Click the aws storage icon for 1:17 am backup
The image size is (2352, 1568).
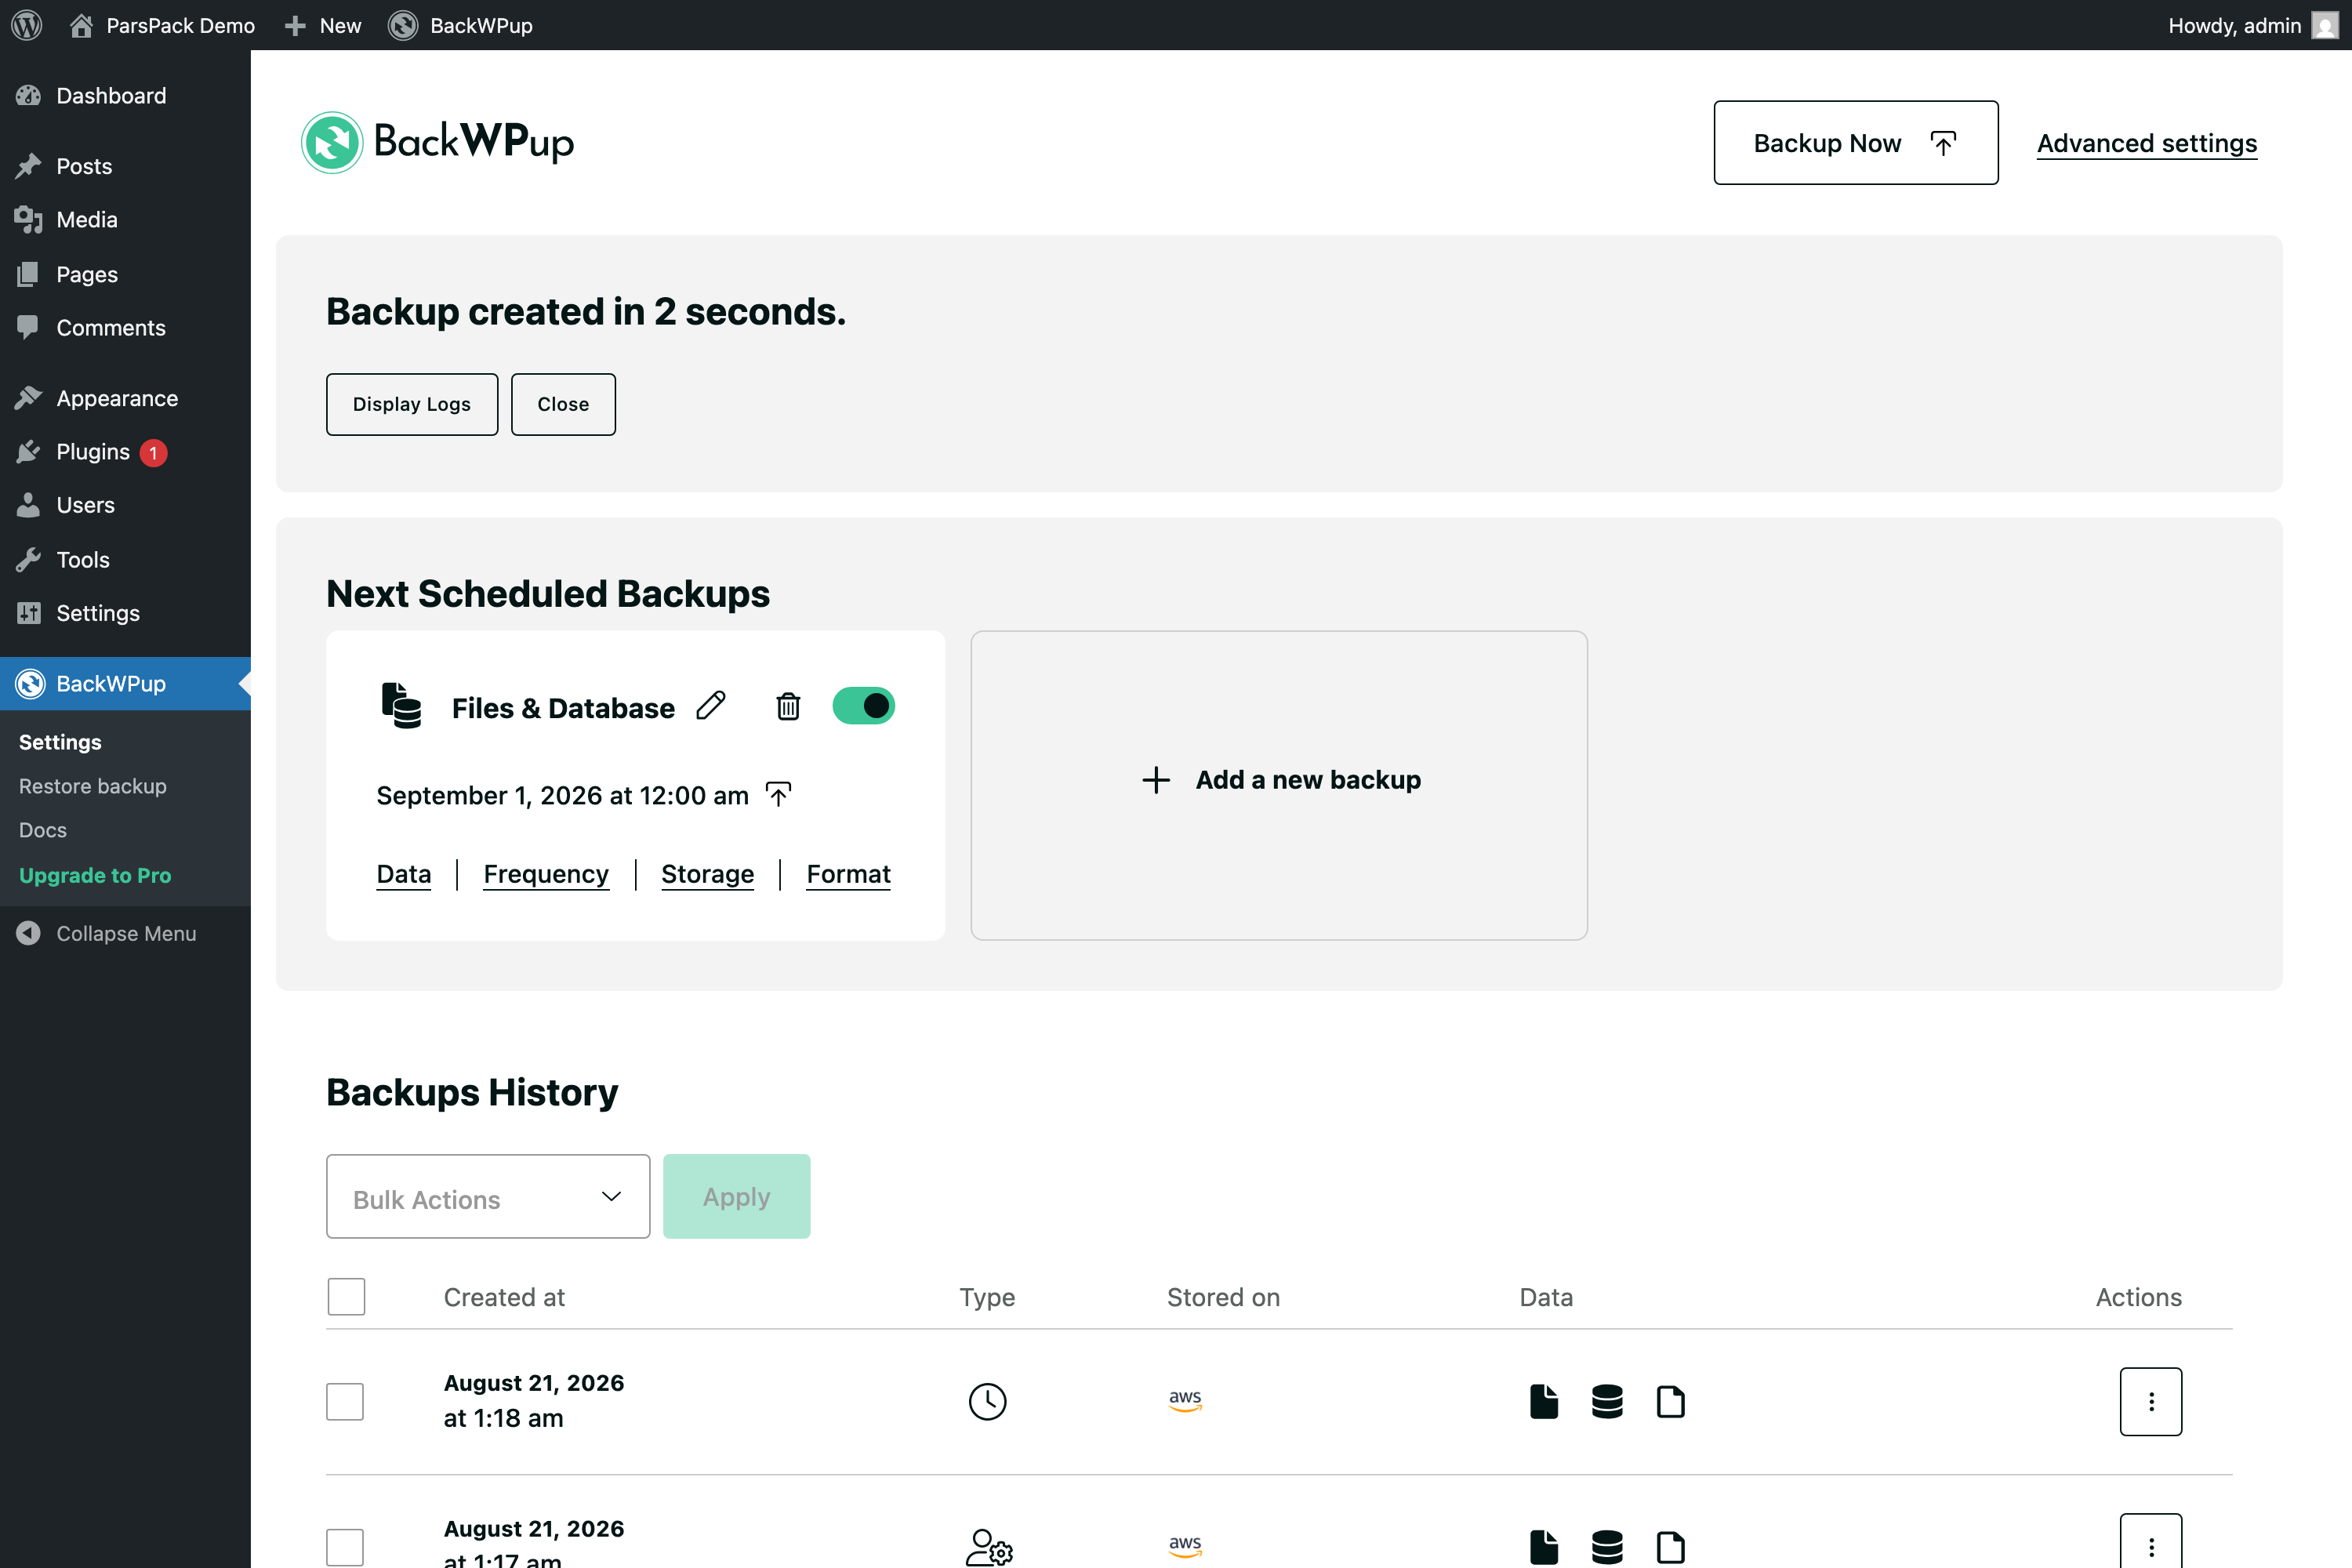tap(1185, 1546)
